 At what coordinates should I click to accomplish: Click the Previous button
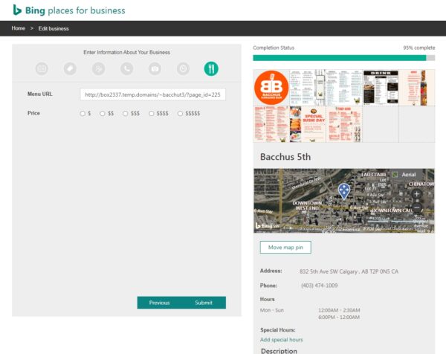click(159, 303)
